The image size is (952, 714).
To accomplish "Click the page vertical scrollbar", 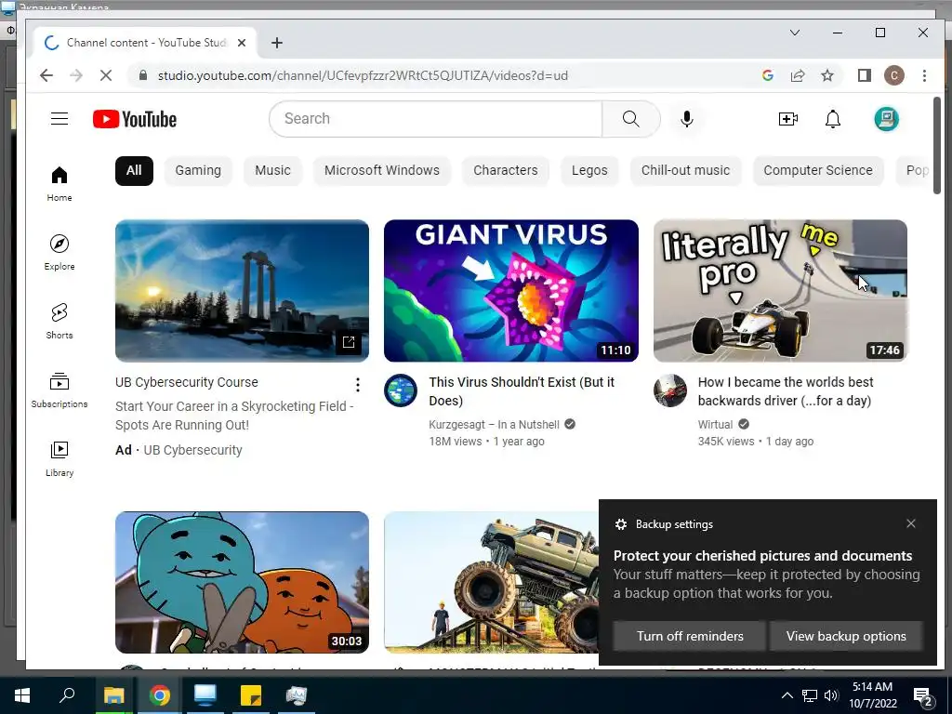I will [936, 147].
